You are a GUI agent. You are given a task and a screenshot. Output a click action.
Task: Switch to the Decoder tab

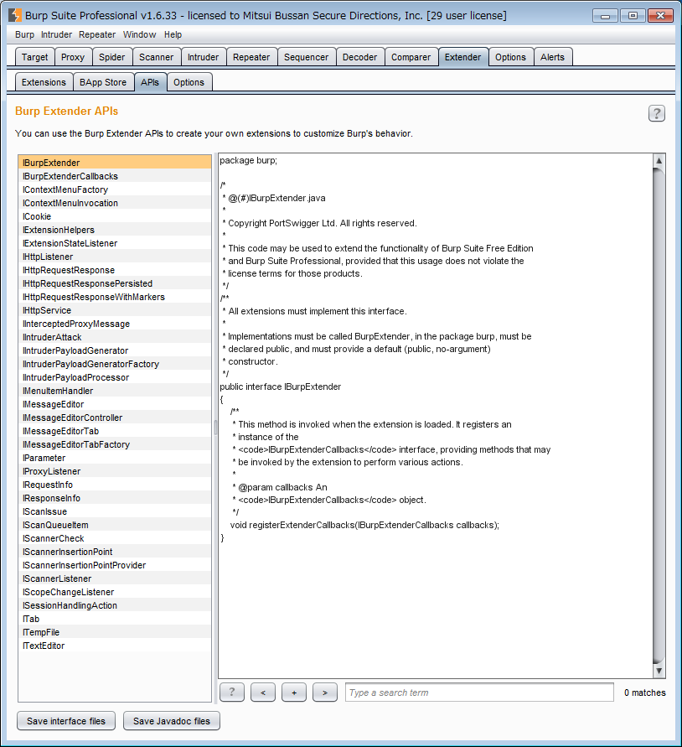(x=359, y=57)
